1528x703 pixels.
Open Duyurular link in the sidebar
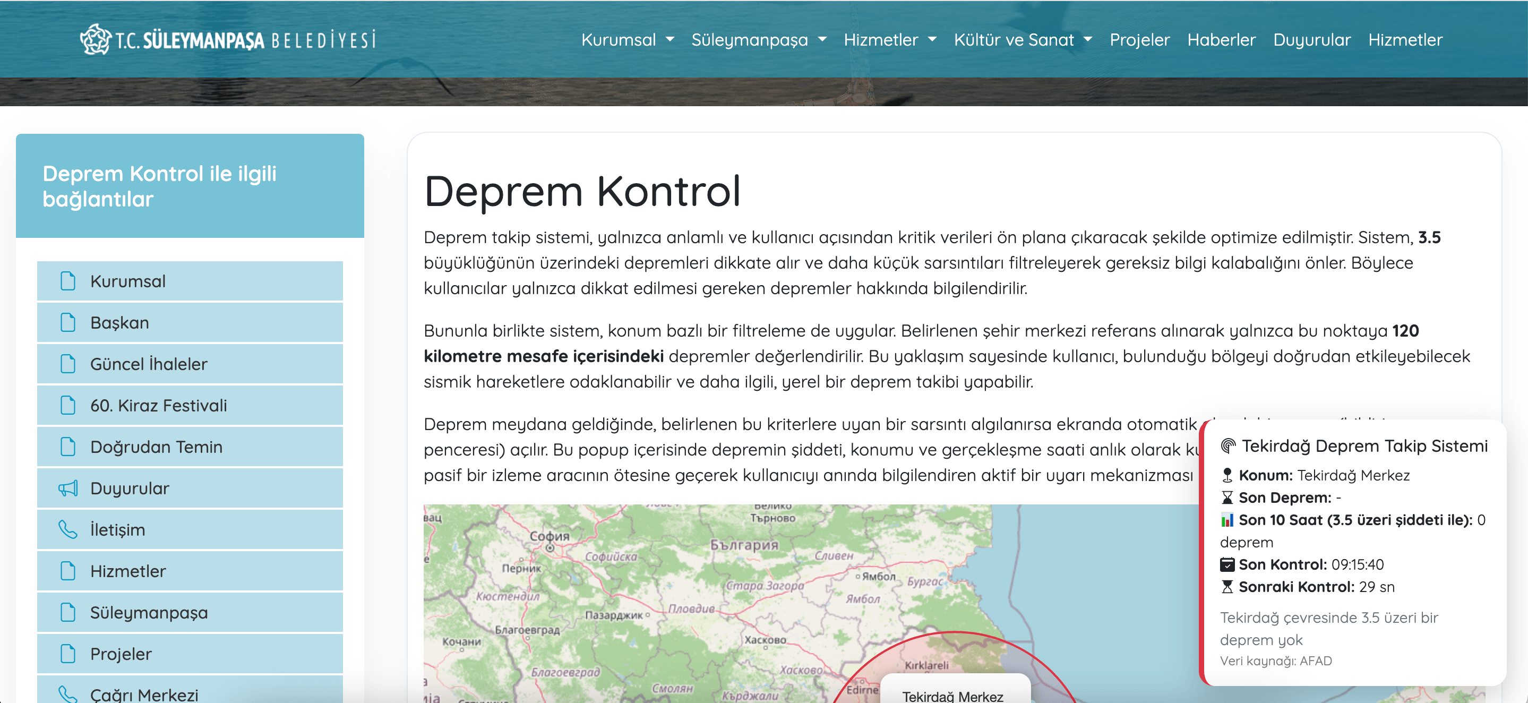coord(190,488)
